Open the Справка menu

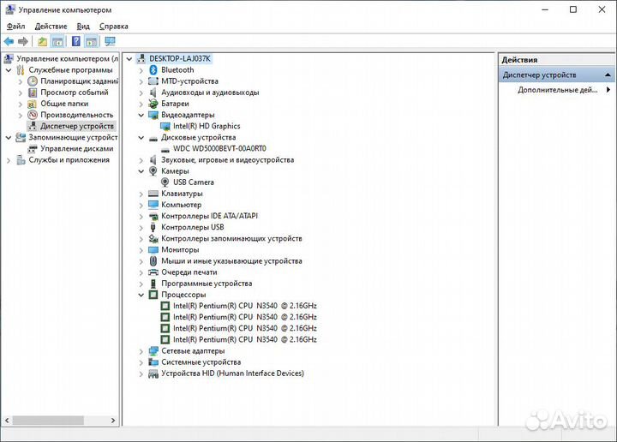point(114,27)
